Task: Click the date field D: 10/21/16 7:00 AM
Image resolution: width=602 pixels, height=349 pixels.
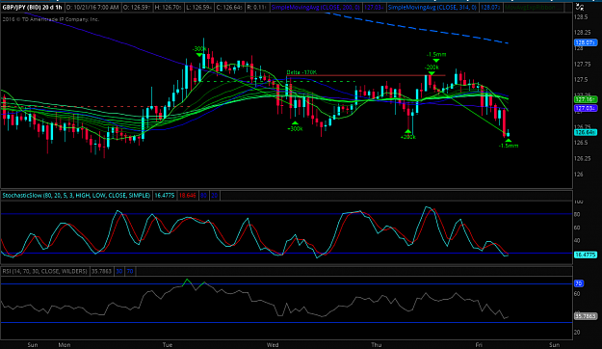Action: 92,8
